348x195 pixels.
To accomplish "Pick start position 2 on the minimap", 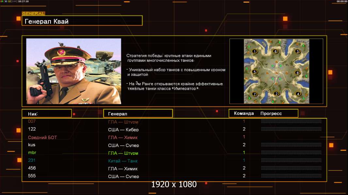I will point(277,94).
